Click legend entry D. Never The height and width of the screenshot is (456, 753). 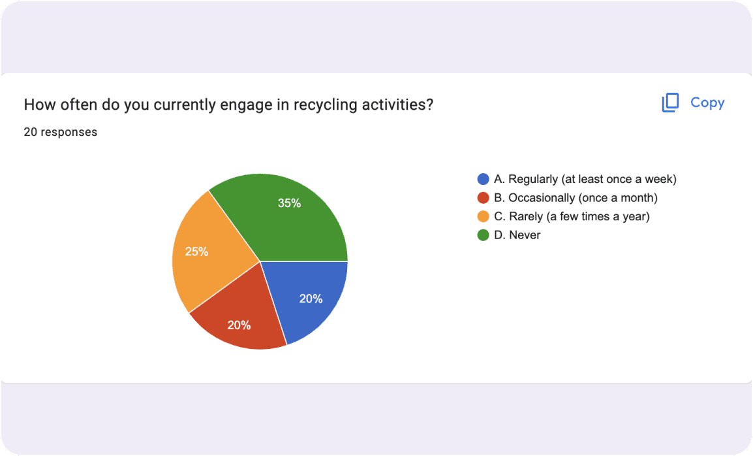509,235
